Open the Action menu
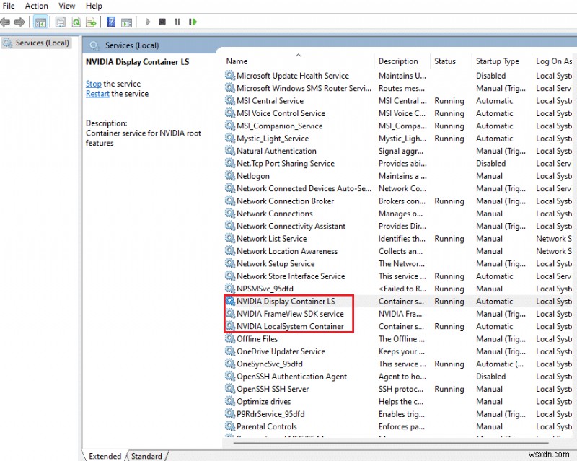Viewport: 577px width, 461px height. (37, 6)
